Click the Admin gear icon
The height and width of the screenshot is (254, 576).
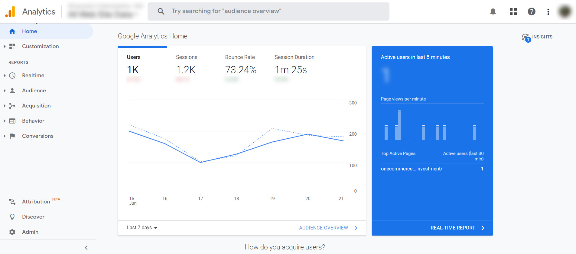12,232
